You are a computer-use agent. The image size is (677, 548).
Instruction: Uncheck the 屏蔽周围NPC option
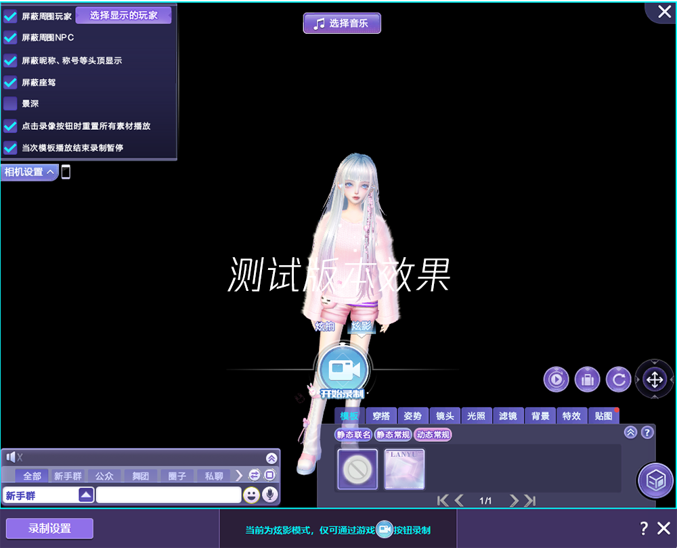click(x=9, y=37)
